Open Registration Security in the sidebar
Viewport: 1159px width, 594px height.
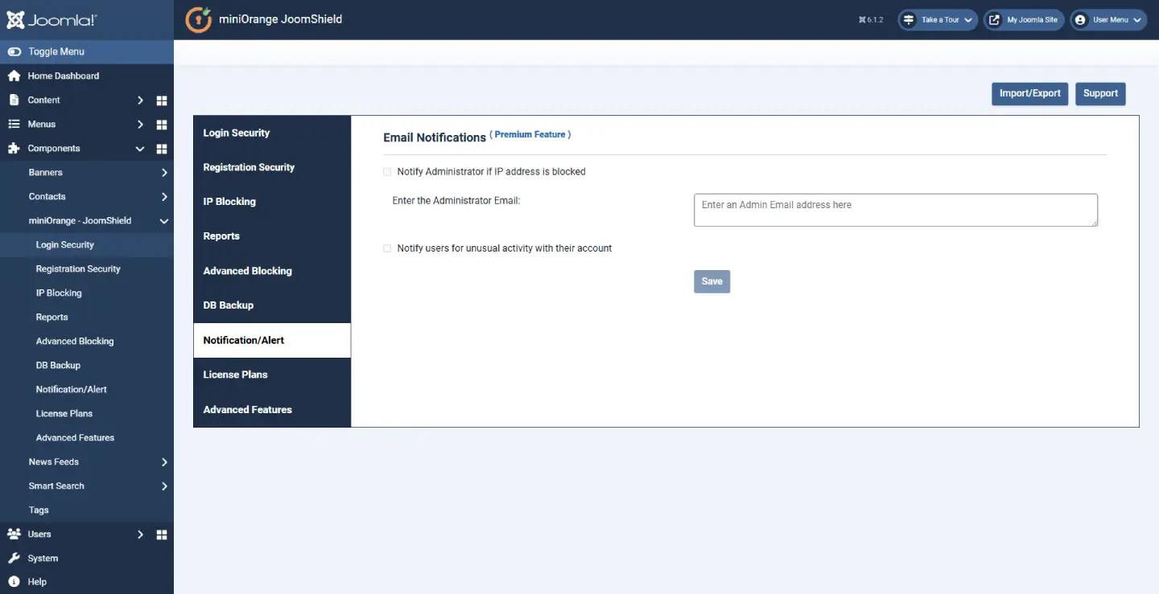[x=87, y=268]
